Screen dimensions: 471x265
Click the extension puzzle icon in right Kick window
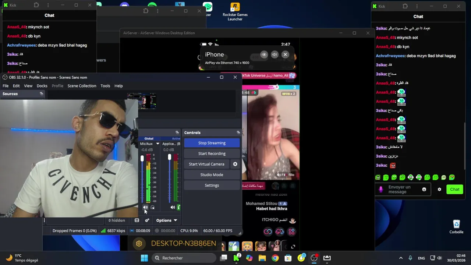[x=405, y=6]
